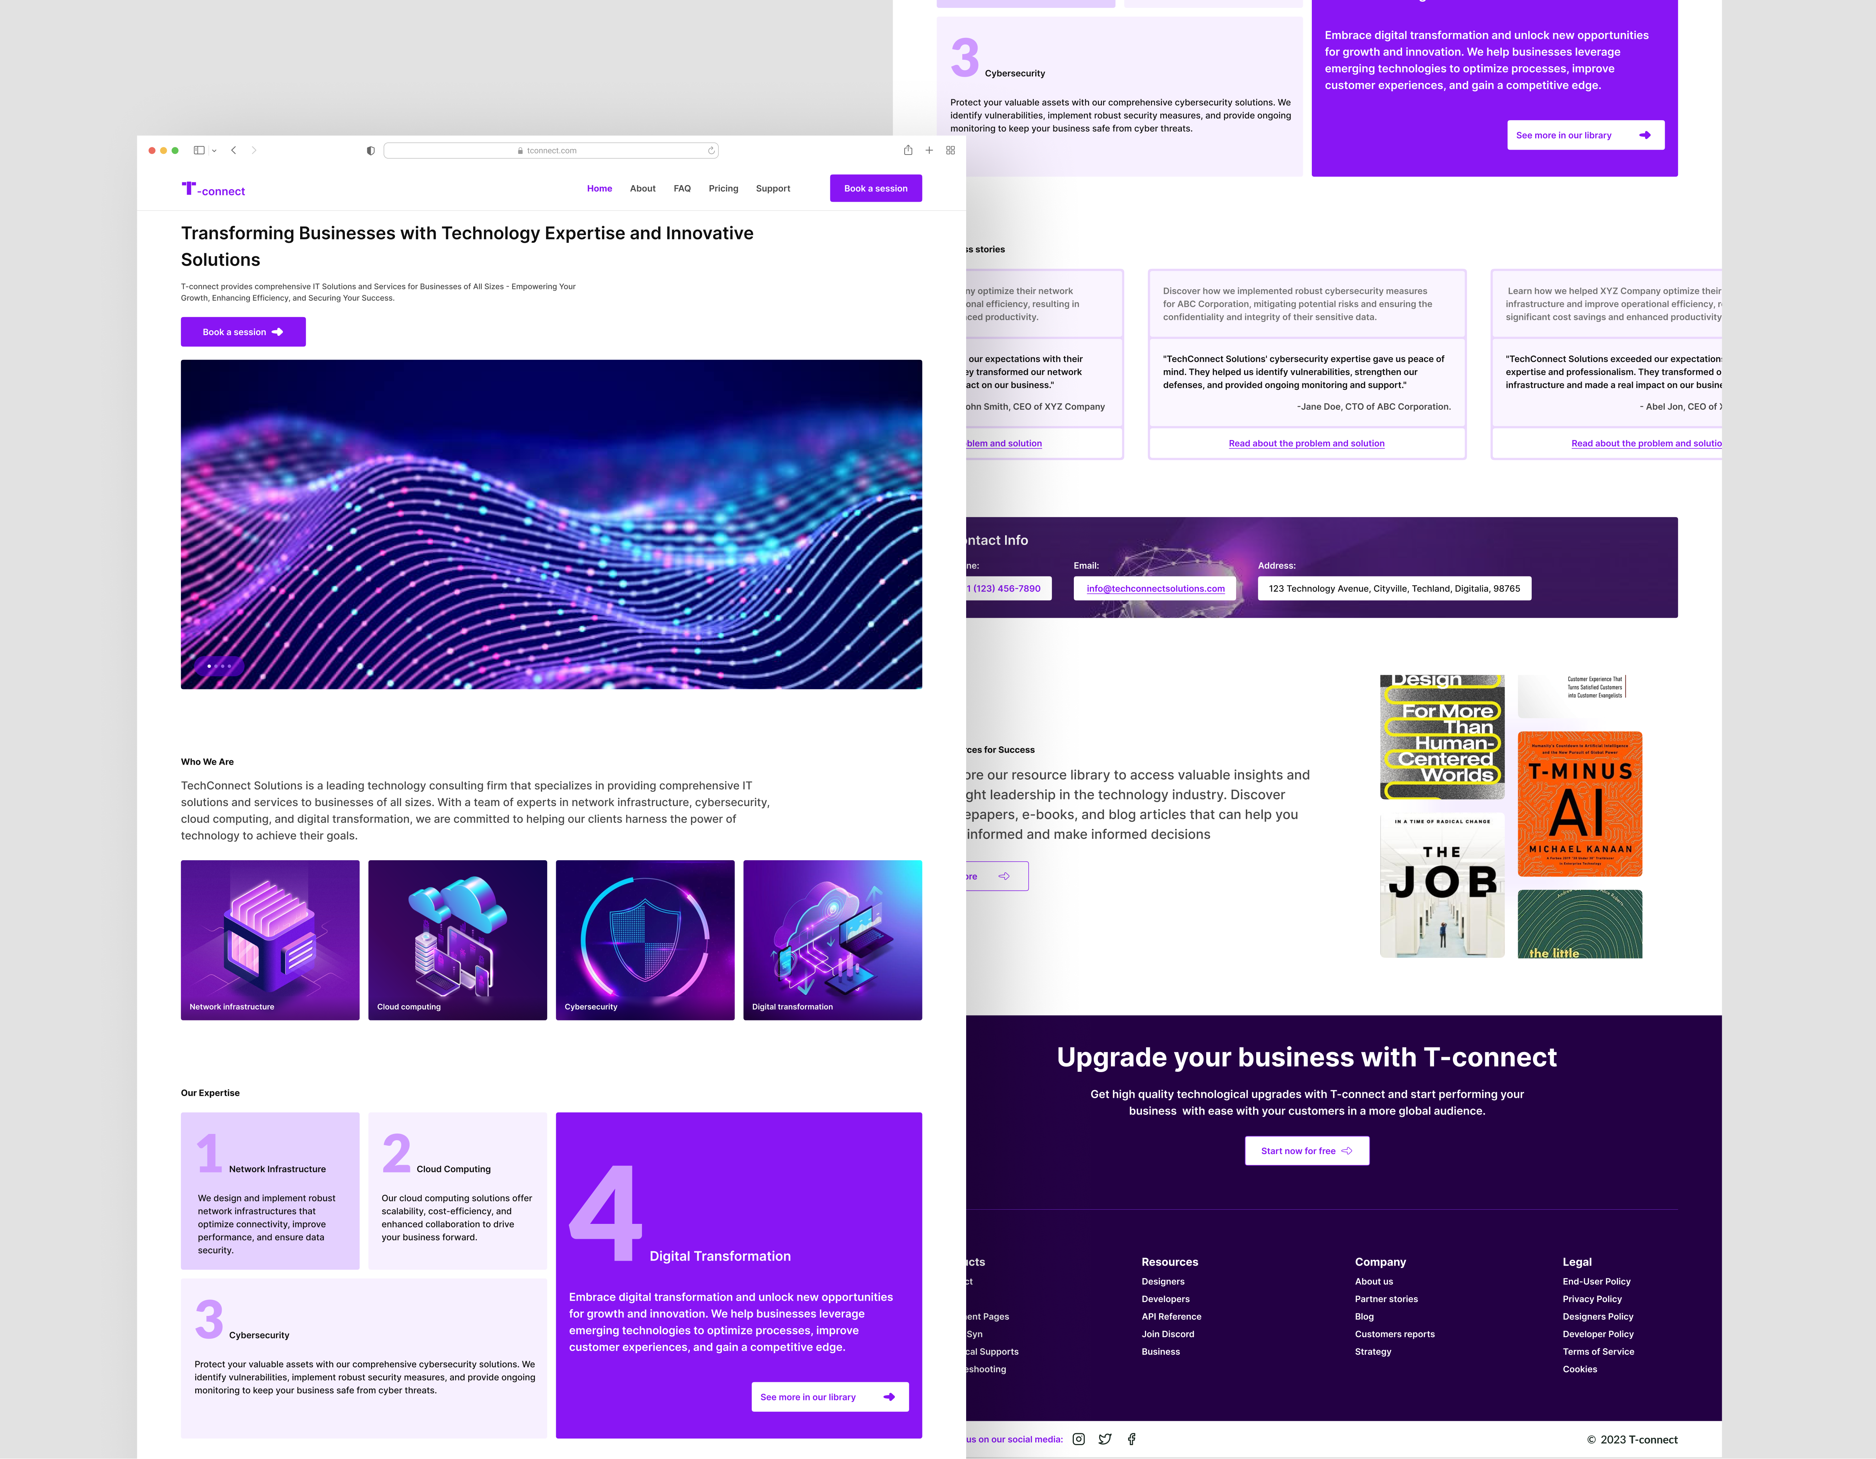Open a new tab with the plus icon
The height and width of the screenshot is (1459, 1876).
(929, 150)
